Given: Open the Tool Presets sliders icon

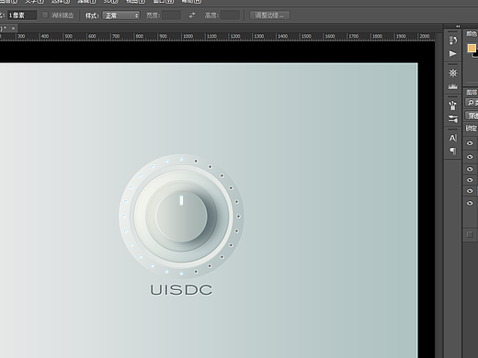Looking at the screenshot, I should [453, 118].
